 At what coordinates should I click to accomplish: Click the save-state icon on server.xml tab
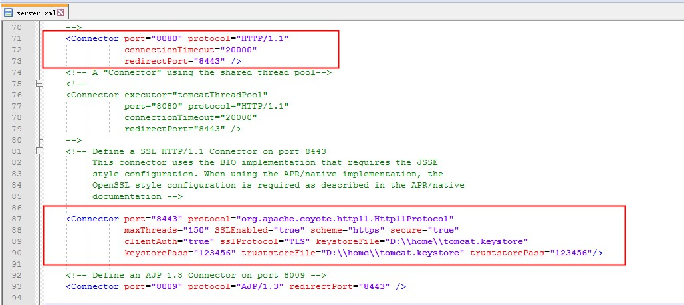(8, 12)
